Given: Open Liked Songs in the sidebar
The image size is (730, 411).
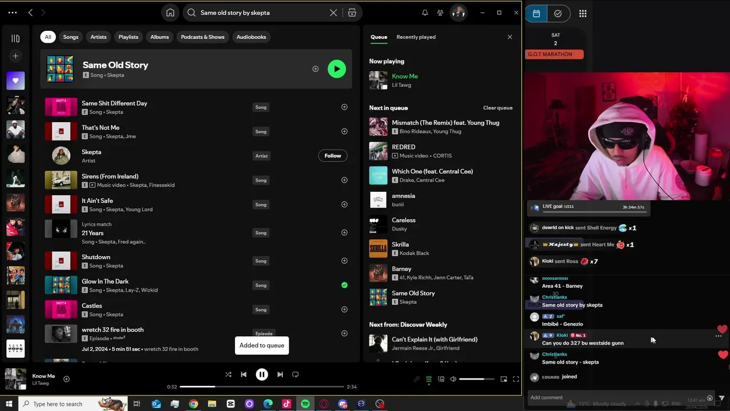Looking at the screenshot, I should coord(15,80).
